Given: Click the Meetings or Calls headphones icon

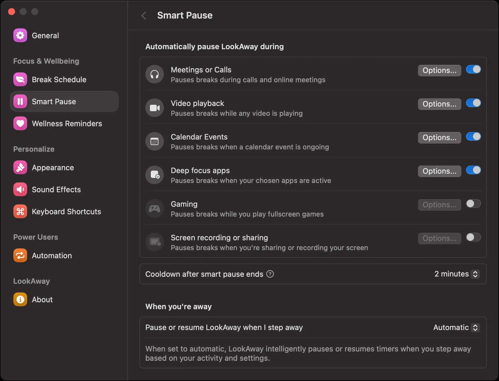Looking at the screenshot, I should [x=155, y=74].
